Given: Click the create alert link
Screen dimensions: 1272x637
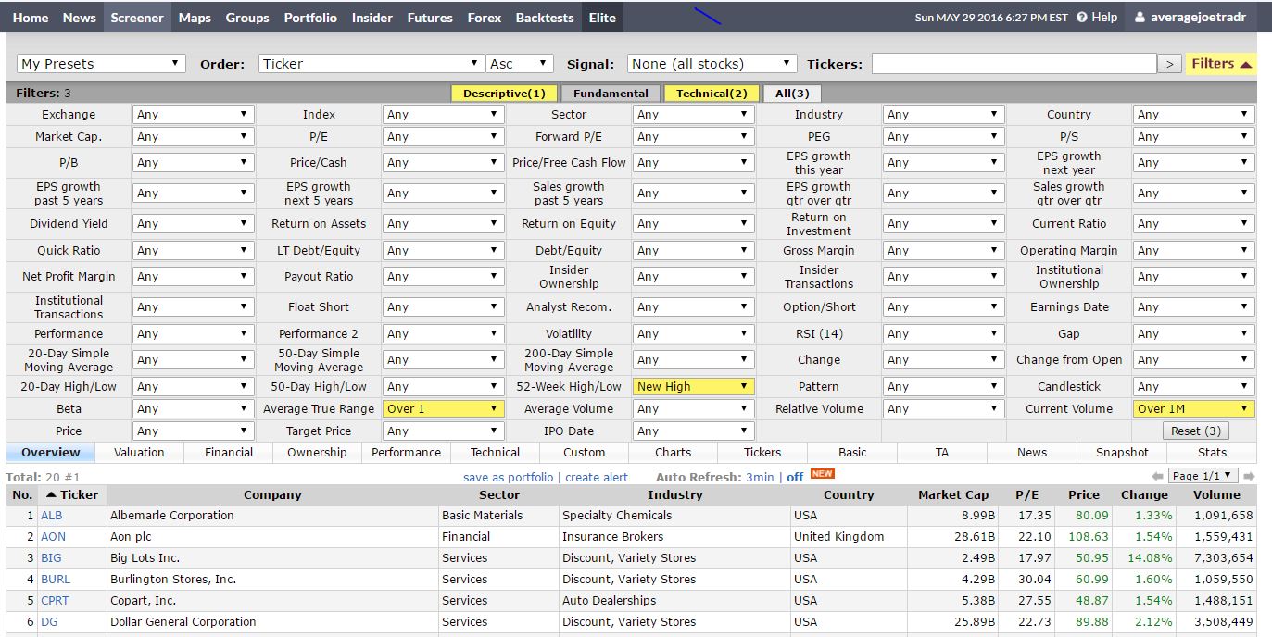Looking at the screenshot, I should [x=597, y=478].
